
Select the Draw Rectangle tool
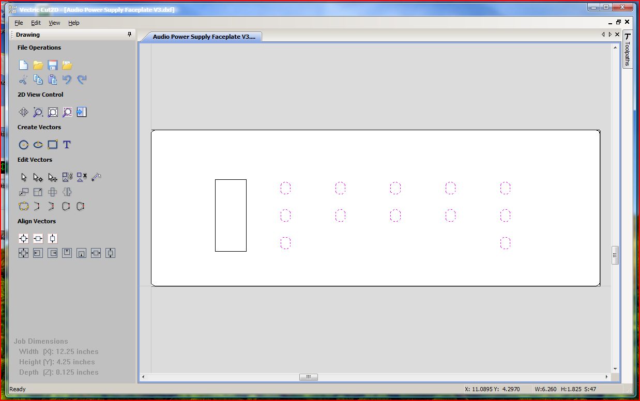click(52, 145)
